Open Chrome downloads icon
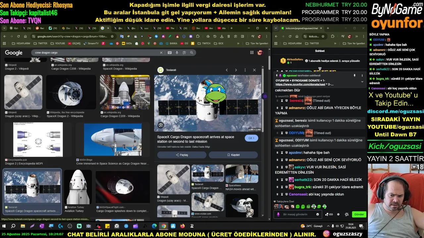 click(222, 36)
